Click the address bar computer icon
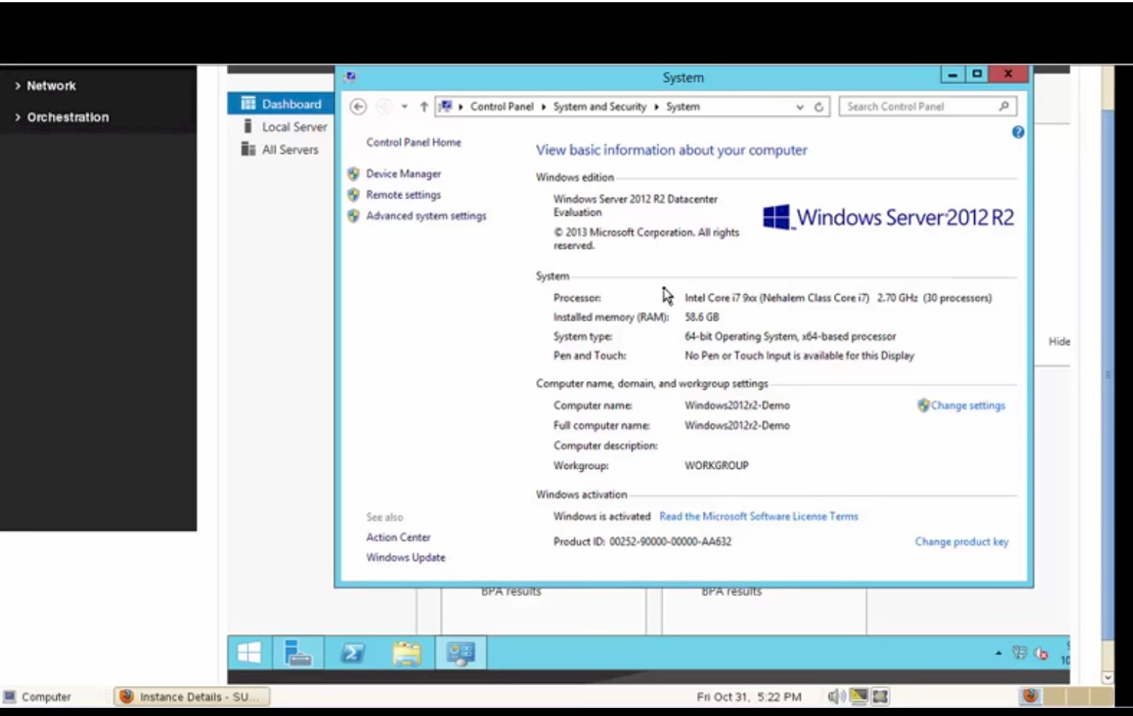 point(445,106)
